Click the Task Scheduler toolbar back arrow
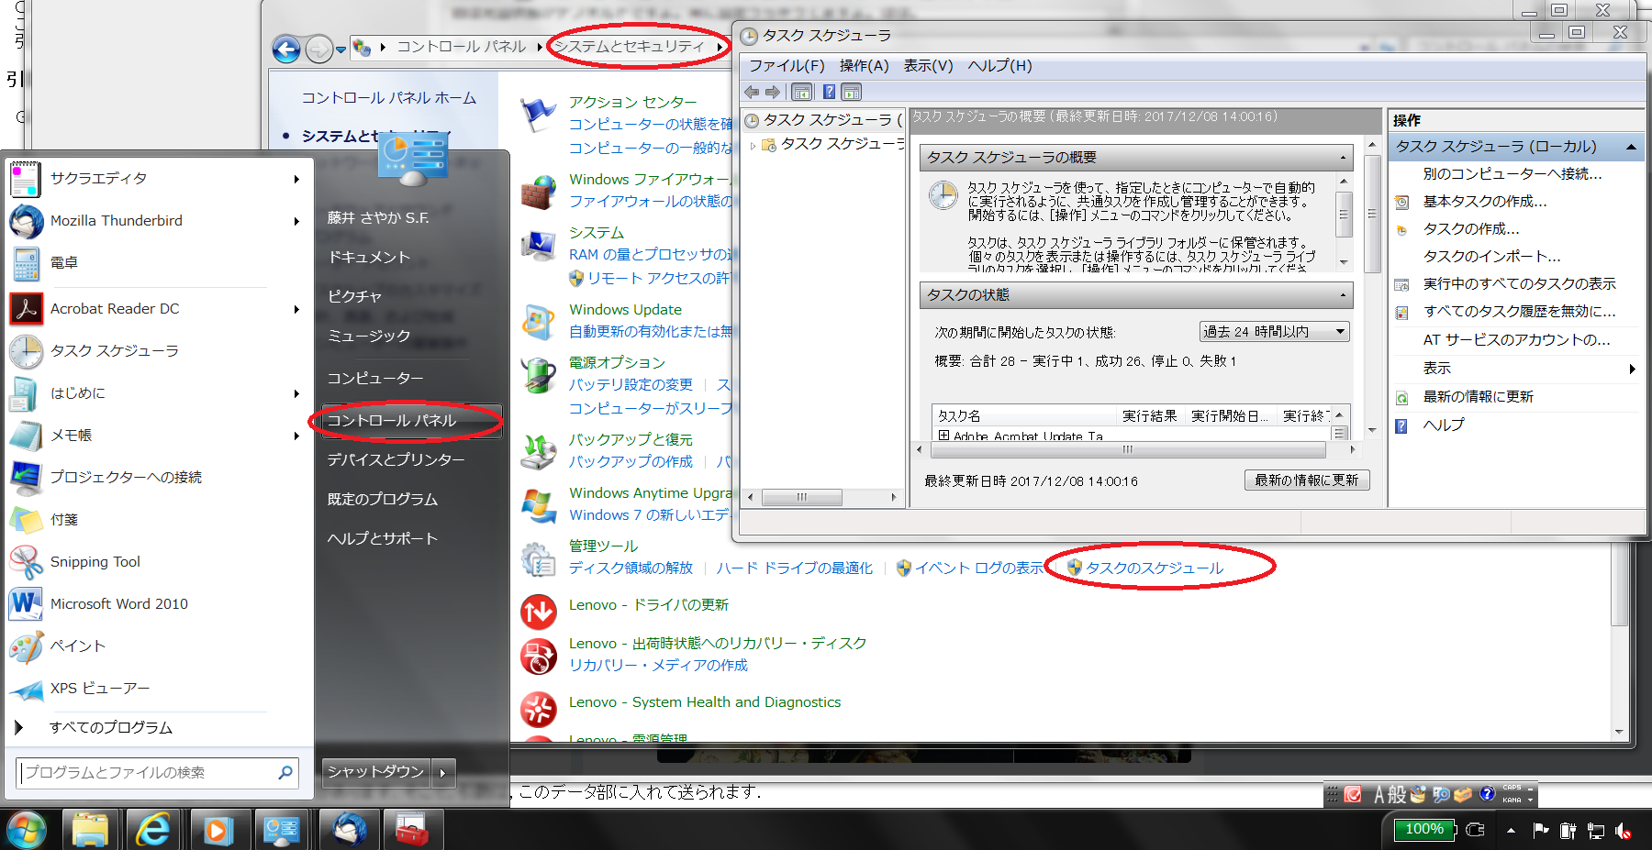Viewport: 1652px width, 850px height. (x=753, y=92)
